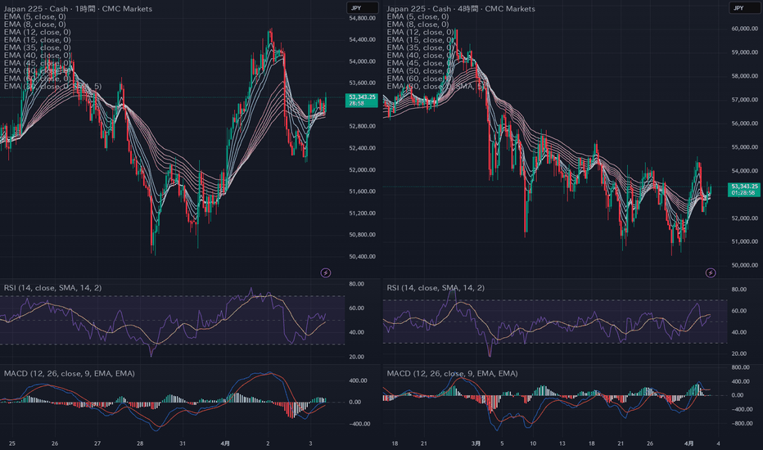Click the lightning bolt icon on the 4時間 chart
Viewport: 763px width, 450px height.
point(711,272)
